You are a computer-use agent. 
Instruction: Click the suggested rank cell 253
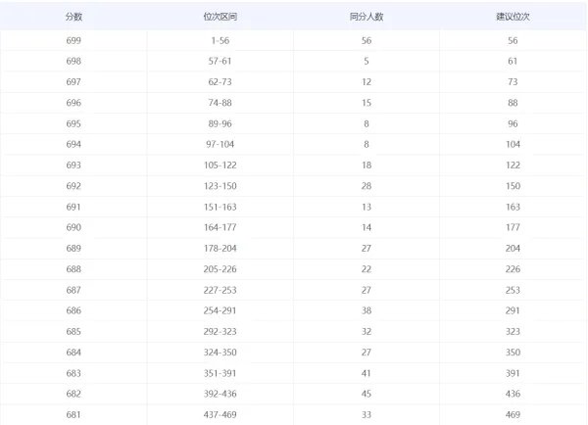coord(513,290)
